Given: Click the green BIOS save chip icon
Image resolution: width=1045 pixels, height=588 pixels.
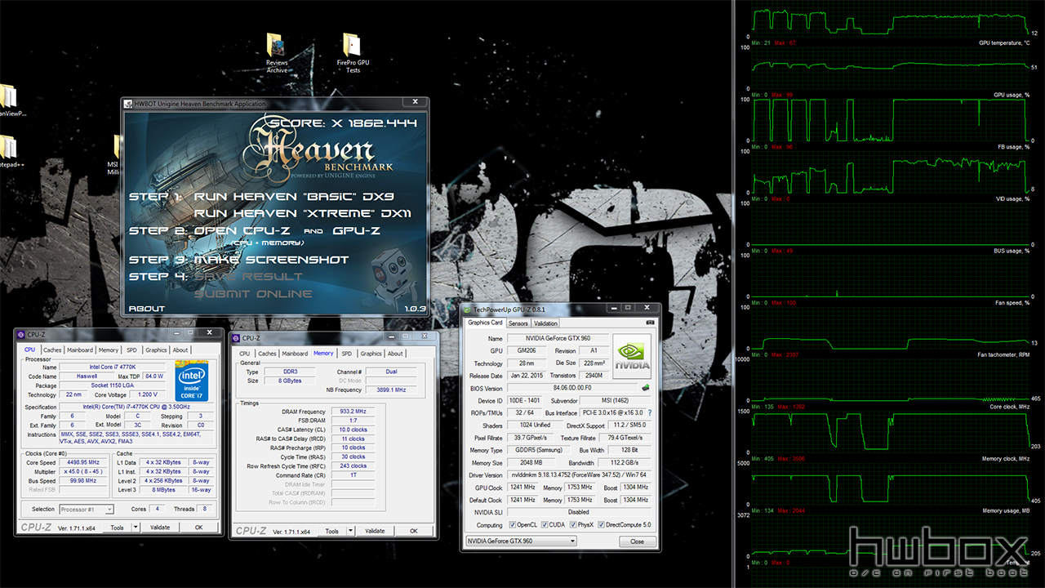Looking at the screenshot, I should (645, 388).
